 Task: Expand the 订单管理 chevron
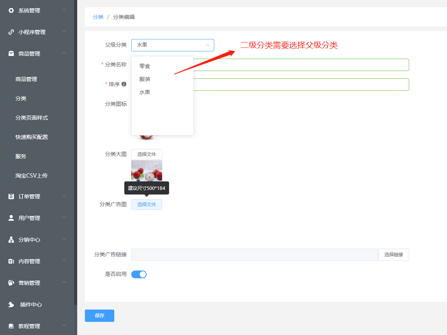[x=64, y=196]
